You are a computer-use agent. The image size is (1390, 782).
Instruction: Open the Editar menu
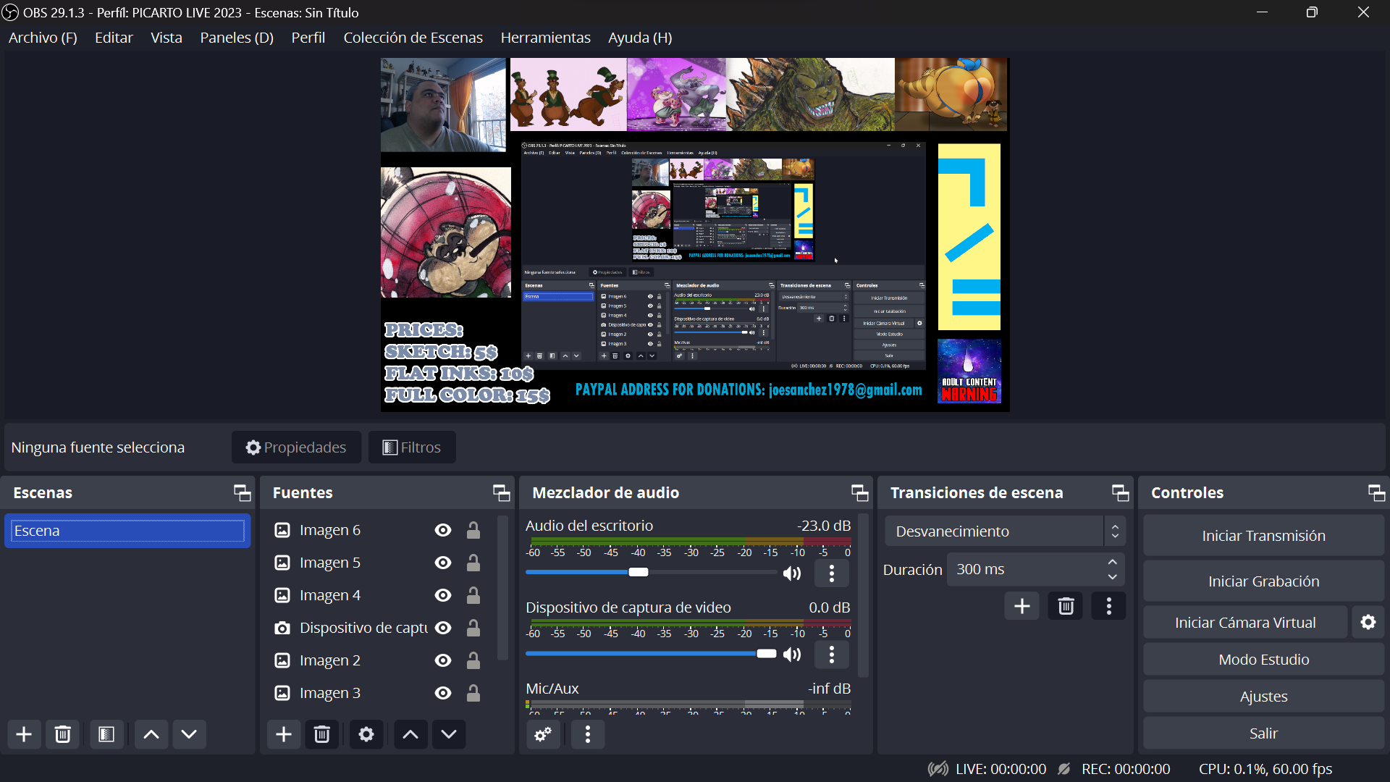[114, 38]
